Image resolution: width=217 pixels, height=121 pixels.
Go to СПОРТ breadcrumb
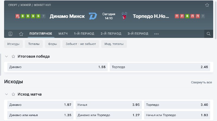point(13,5)
